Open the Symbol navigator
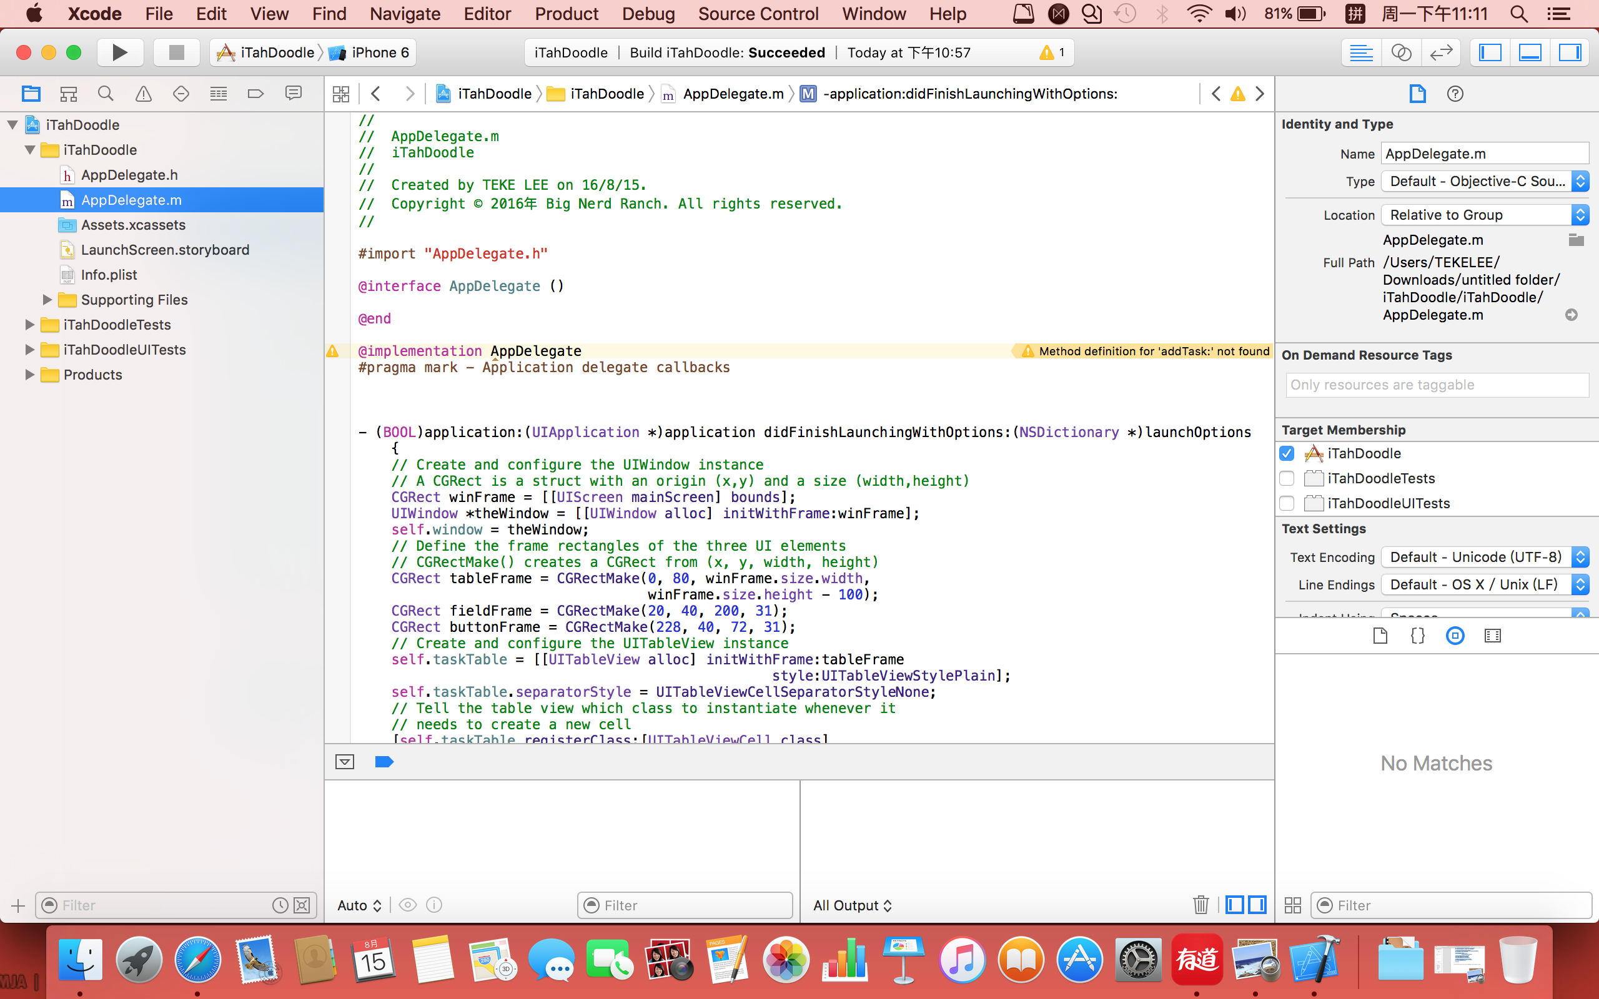Viewport: 1599px width, 999px height. tap(69, 94)
